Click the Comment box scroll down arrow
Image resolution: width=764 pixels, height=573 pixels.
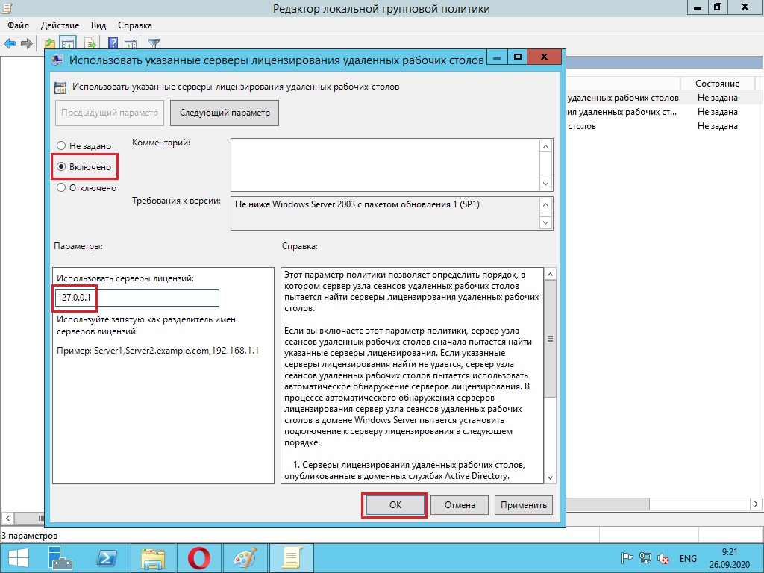(x=545, y=184)
